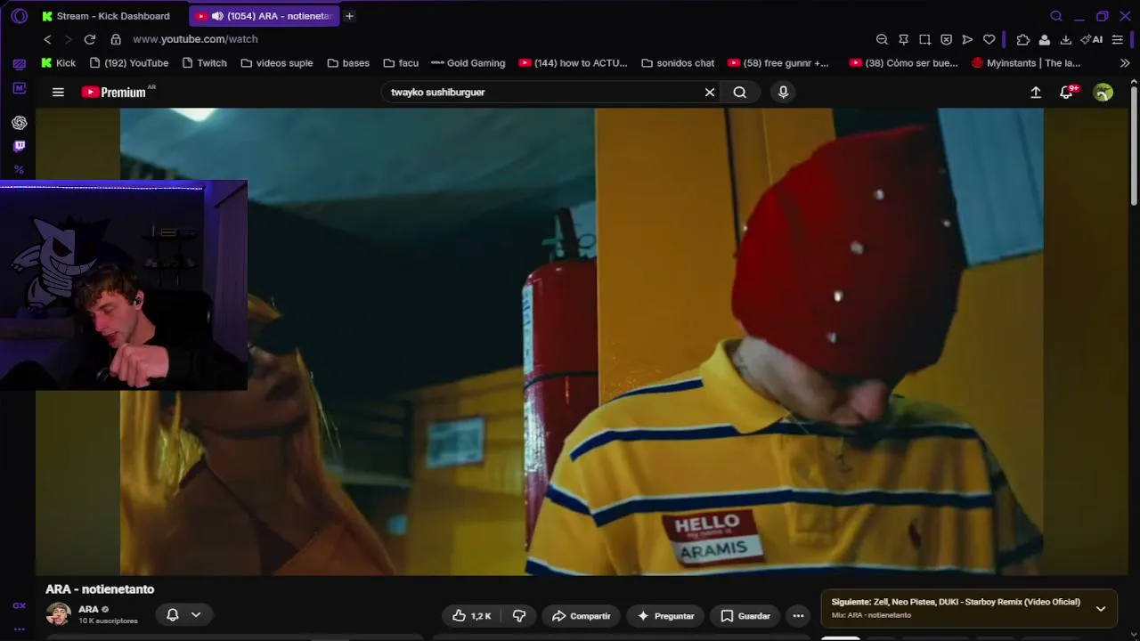Screen dimensions: 1140x641
Task: Open the facu bookmark folder
Action: pos(401,63)
